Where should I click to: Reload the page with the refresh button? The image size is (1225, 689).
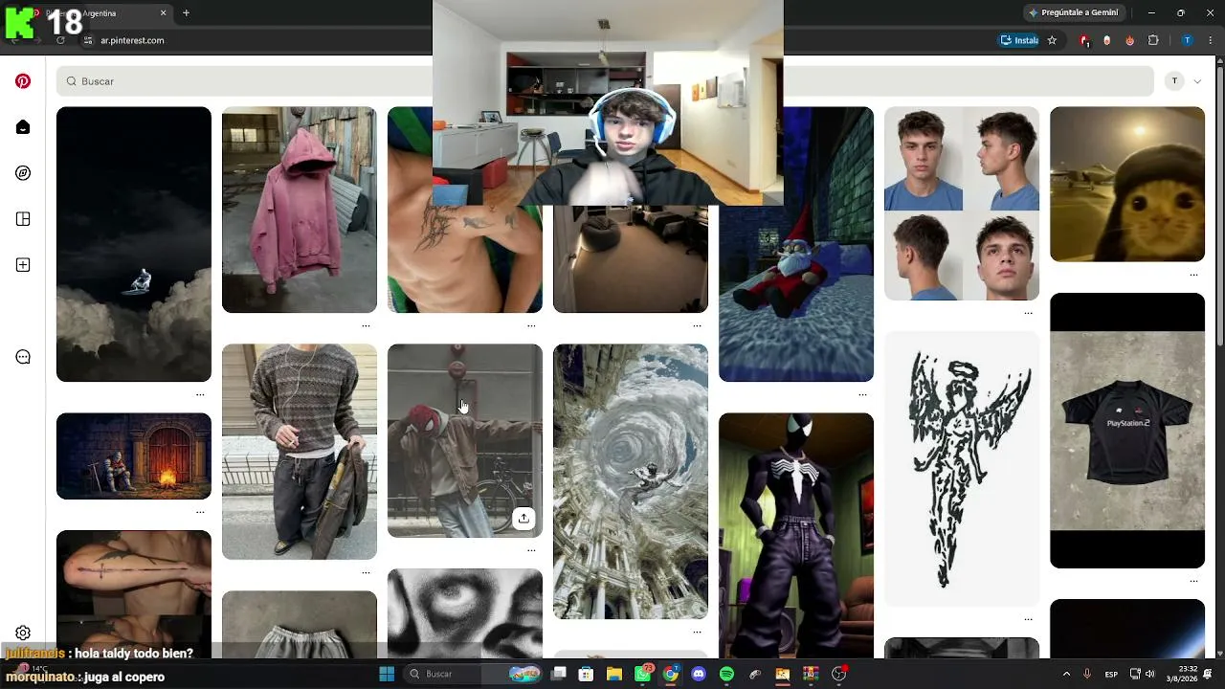coord(60,40)
